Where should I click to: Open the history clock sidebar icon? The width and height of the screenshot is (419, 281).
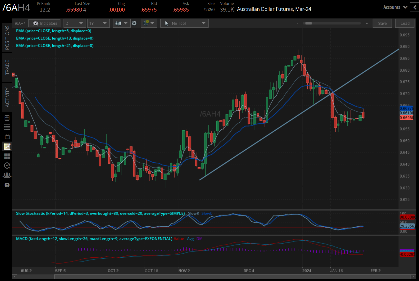(7, 166)
